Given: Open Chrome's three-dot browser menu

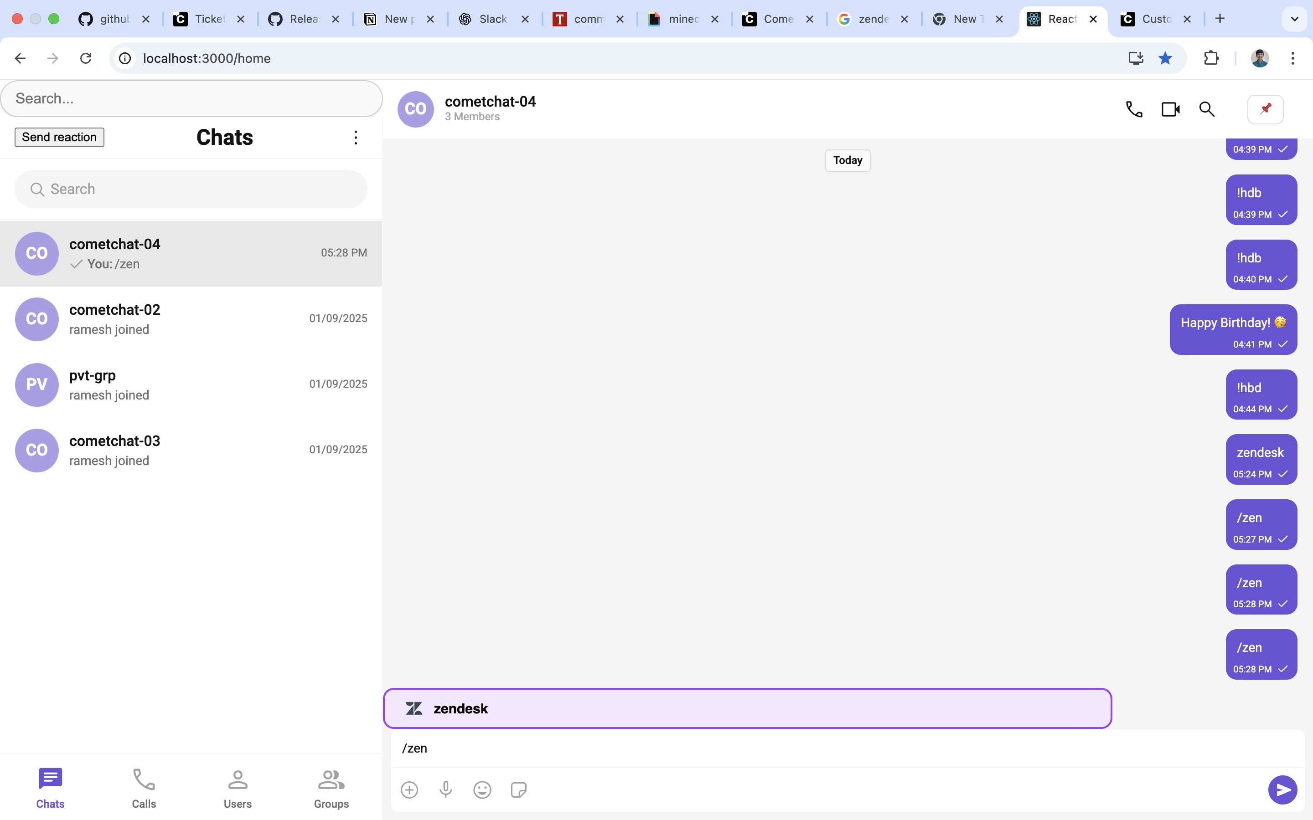Looking at the screenshot, I should coord(1293,58).
